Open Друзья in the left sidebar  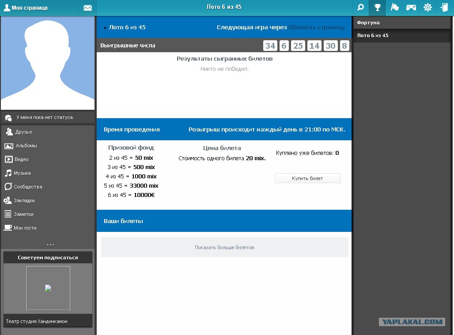(23, 132)
